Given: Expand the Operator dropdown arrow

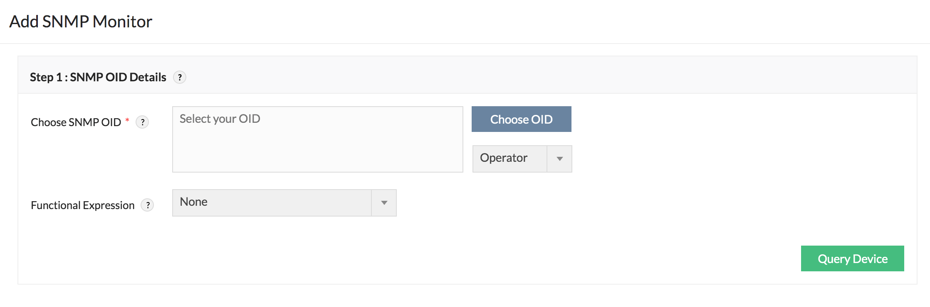Looking at the screenshot, I should (559, 159).
